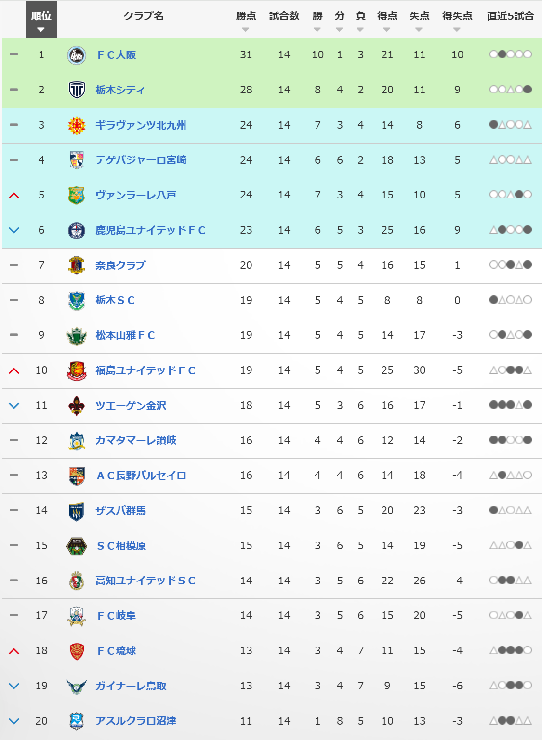Sort by 失点 column arrow
This screenshot has height=740, width=542.
pyautogui.click(x=419, y=30)
